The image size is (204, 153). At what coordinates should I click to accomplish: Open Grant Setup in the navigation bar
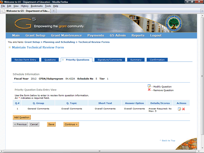point(35,35)
